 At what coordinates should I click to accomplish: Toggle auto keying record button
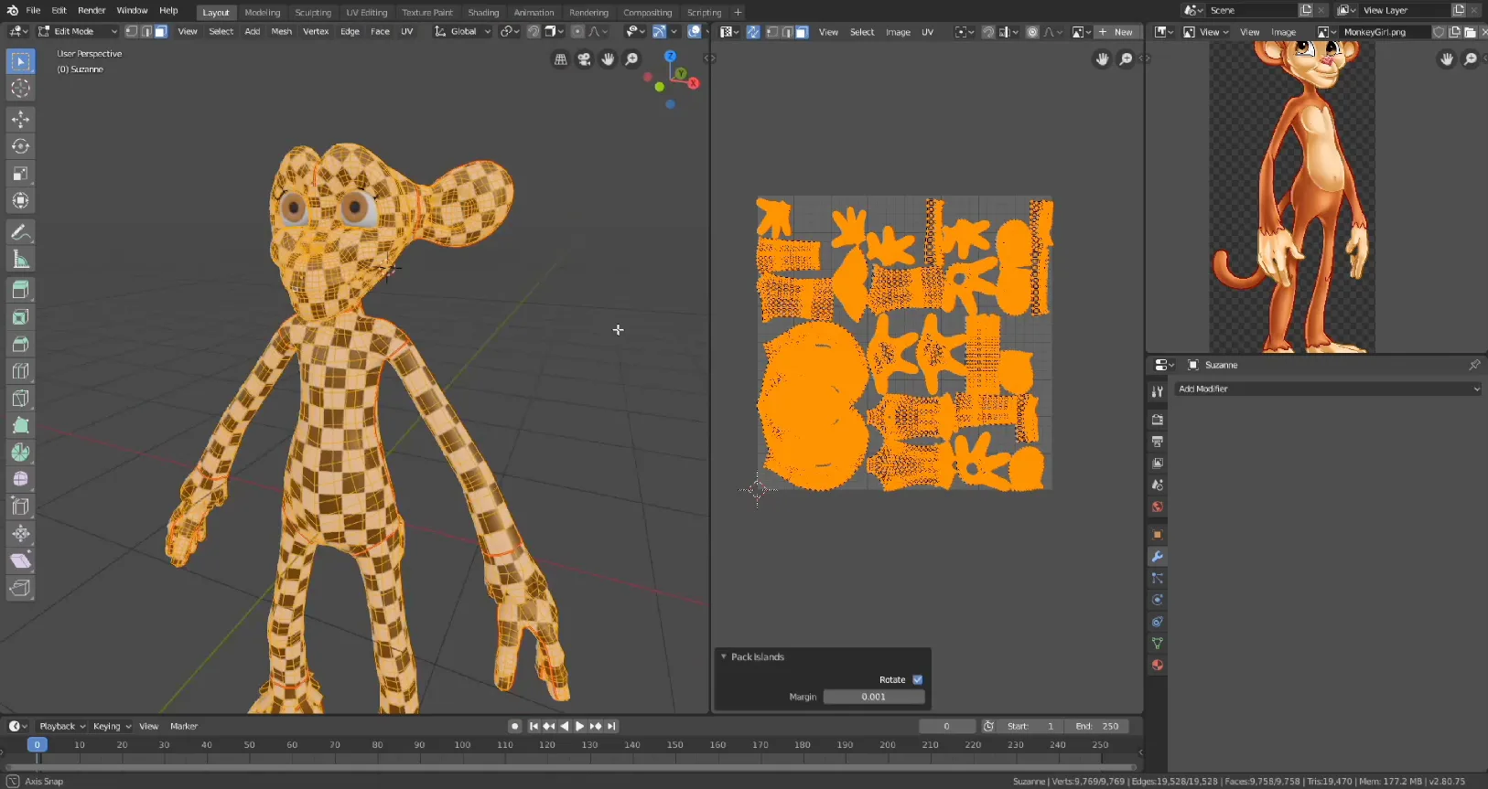coord(514,726)
